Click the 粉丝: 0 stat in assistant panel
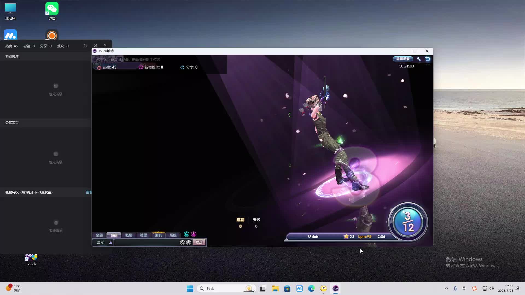 click(x=29, y=46)
